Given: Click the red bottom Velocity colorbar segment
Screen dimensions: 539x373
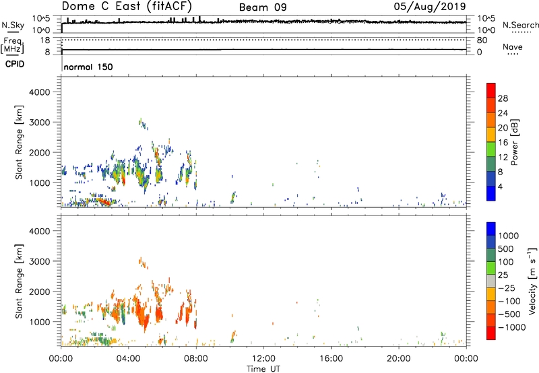Looking at the screenshot, I should coord(491,333).
